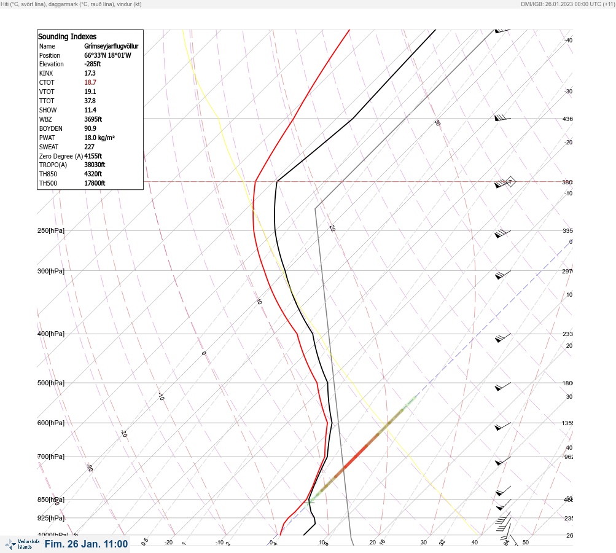Click the VTOT value '19.1'
The height and width of the screenshot is (553, 616).
90,92
